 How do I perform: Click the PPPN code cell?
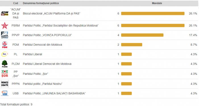click(x=16, y=84)
